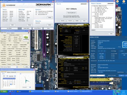The height and width of the screenshot is (95, 127).
Task: Click first quick launch icon beside Start
Action: 10,92
